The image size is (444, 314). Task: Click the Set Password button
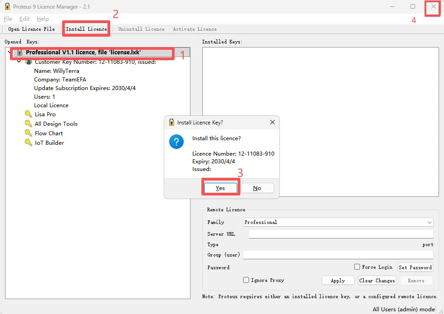click(415, 267)
